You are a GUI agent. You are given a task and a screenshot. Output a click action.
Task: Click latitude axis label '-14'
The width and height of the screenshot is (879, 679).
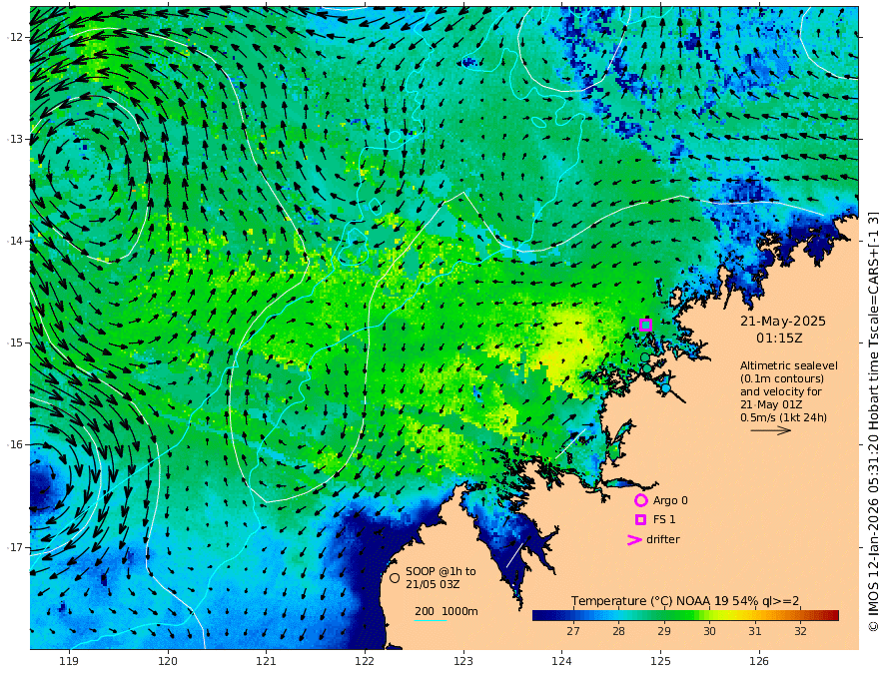pyautogui.click(x=15, y=241)
